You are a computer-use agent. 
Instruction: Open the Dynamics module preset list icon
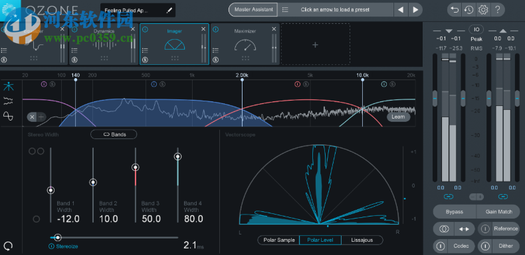pos(74,51)
